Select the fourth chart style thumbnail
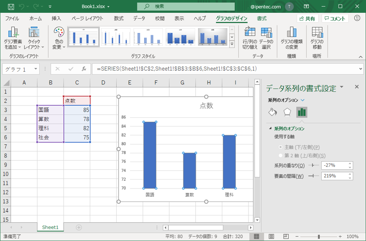366x241 pixels. pos(180,37)
